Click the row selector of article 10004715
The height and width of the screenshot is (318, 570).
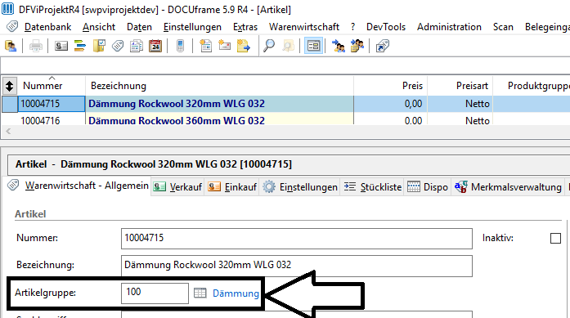point(10,104)
